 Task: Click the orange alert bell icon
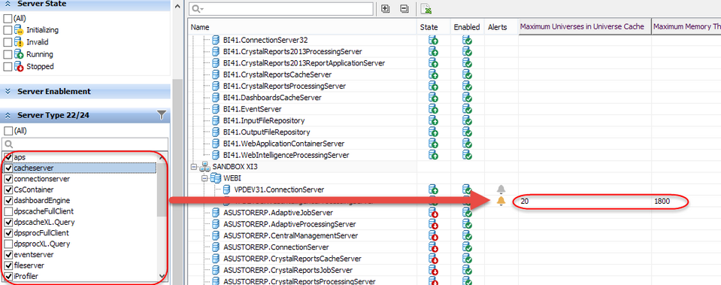pos(501,202)
